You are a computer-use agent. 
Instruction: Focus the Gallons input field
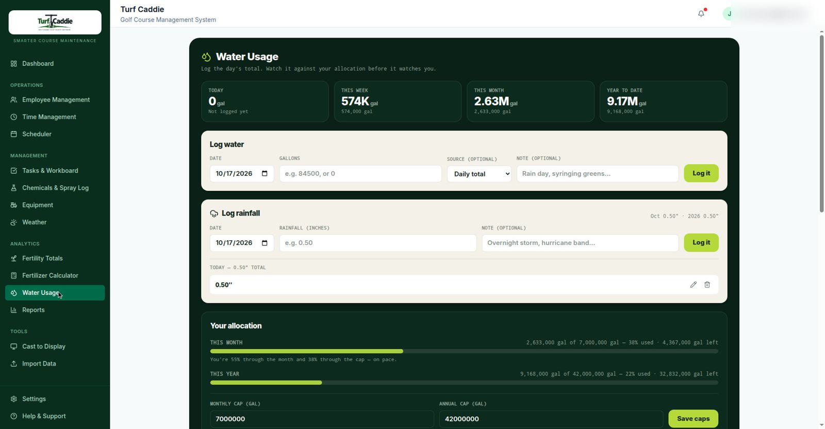pos(360,174)
